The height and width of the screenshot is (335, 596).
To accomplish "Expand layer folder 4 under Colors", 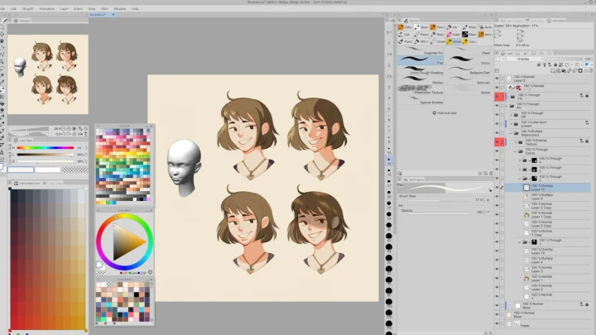I will pyautogui.click(x=520, y=160).
